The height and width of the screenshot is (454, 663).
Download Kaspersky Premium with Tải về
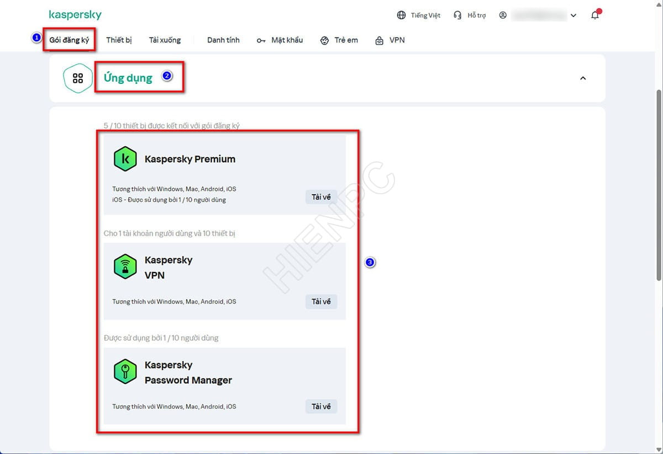pyautogui.click(x=321, y=196)
